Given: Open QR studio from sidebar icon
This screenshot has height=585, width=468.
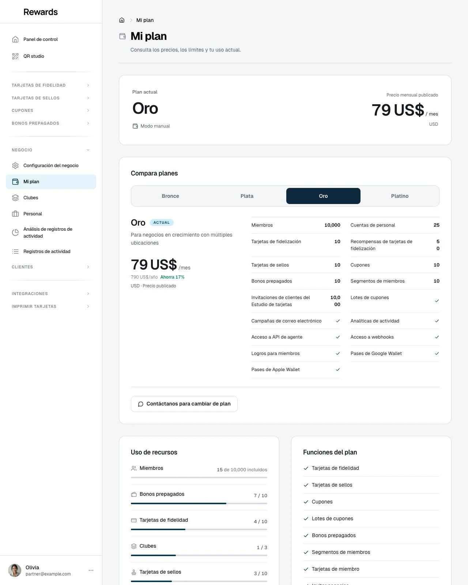Looking at the screenshot, I should tap(15, 56).
